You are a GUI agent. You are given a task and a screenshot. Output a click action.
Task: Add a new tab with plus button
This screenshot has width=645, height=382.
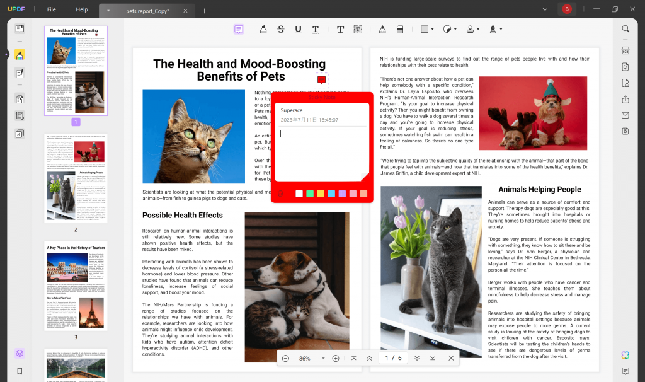point(205,11)
